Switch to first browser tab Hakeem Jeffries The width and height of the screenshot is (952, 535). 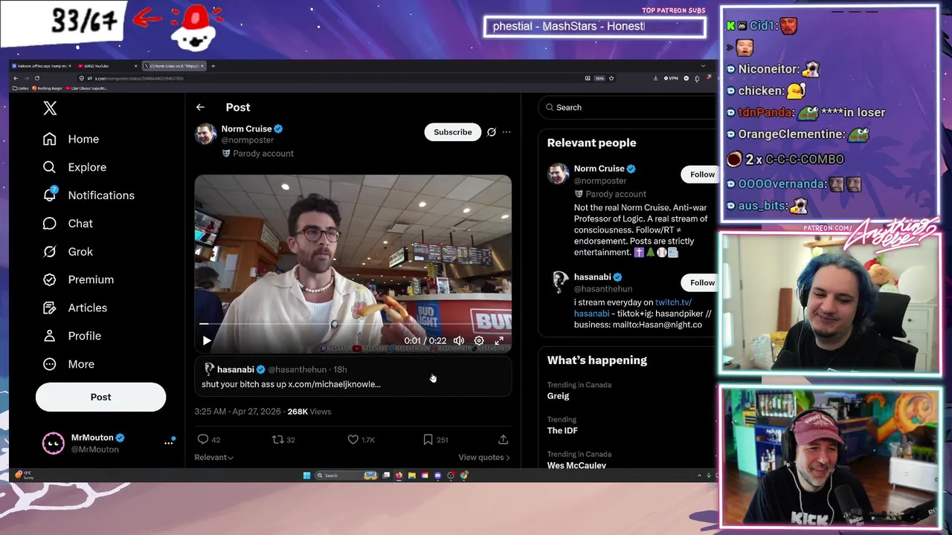[42, 66]
